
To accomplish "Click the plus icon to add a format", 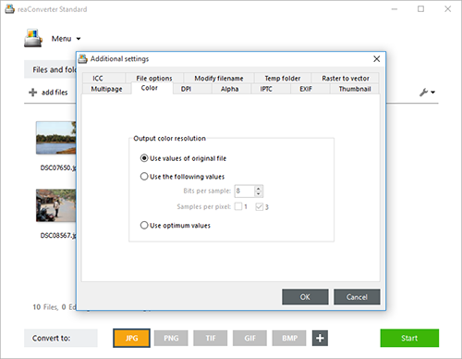I will [x=320, y=338].
